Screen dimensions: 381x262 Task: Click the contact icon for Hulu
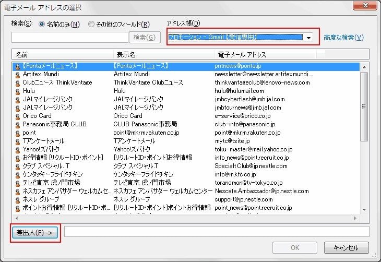[x=18, y=92]
